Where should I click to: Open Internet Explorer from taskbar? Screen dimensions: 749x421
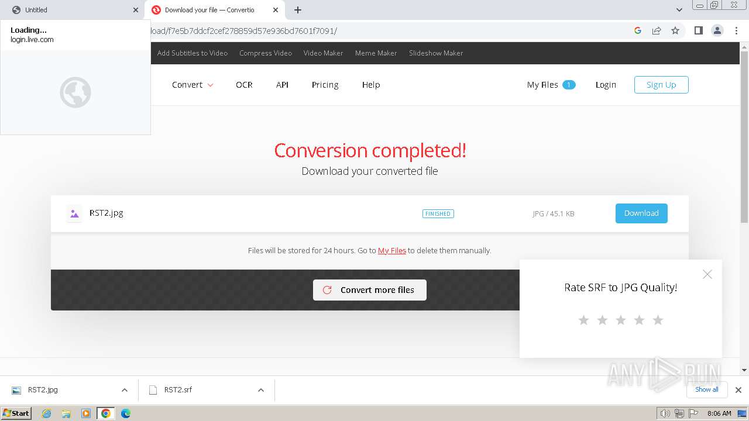46,413
